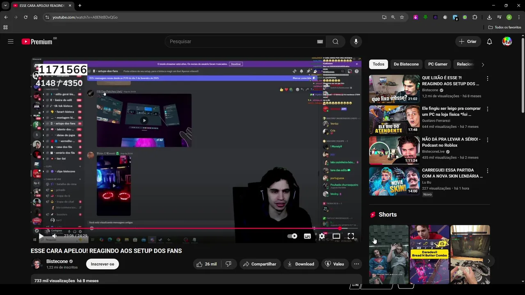This screenshot has width=525, height=295.
Task: Show more filter chips with right arrow
Action: pyautogui.click(x=483, y=64)
